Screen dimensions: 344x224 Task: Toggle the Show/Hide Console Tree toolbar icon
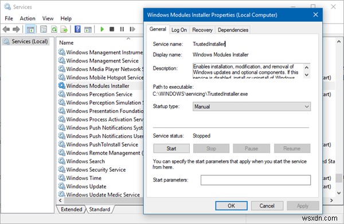[30, 29]
